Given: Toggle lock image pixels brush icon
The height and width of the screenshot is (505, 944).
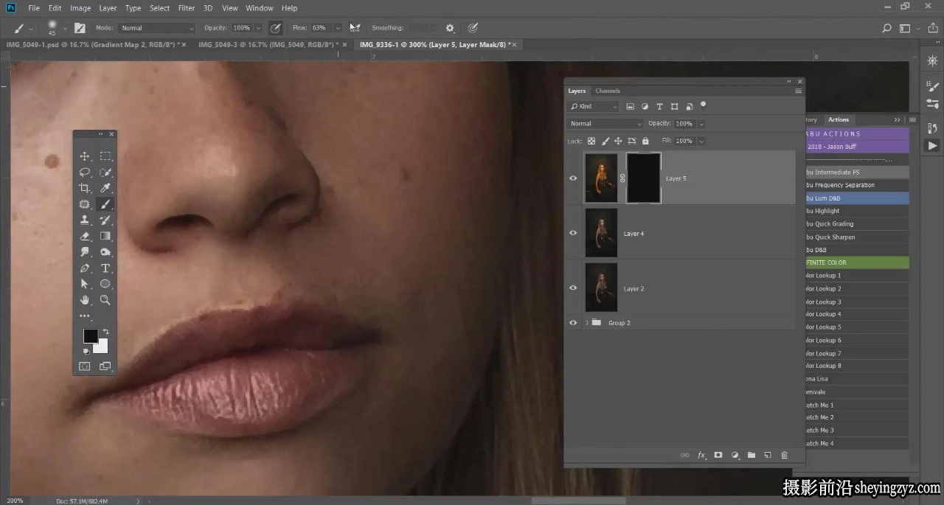Looking at the screenshot, I should point(605,141).
